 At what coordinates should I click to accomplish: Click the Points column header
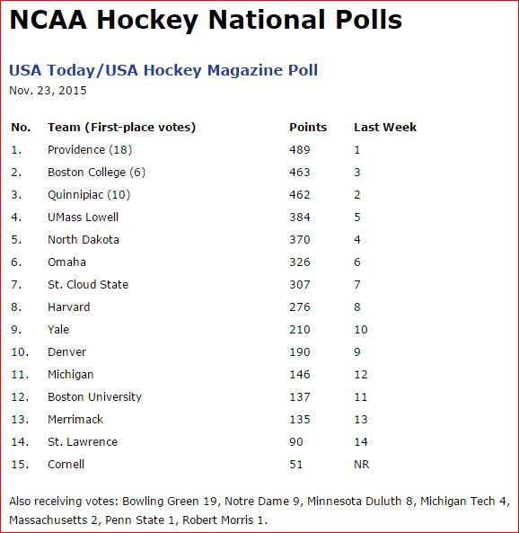click(308, 127)
